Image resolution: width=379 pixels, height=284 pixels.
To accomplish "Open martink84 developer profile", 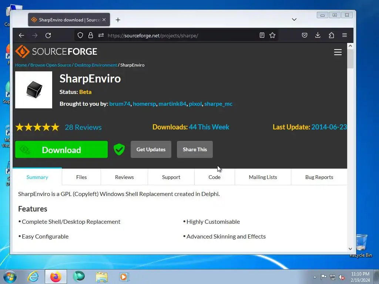I will [x=172, y=104].
